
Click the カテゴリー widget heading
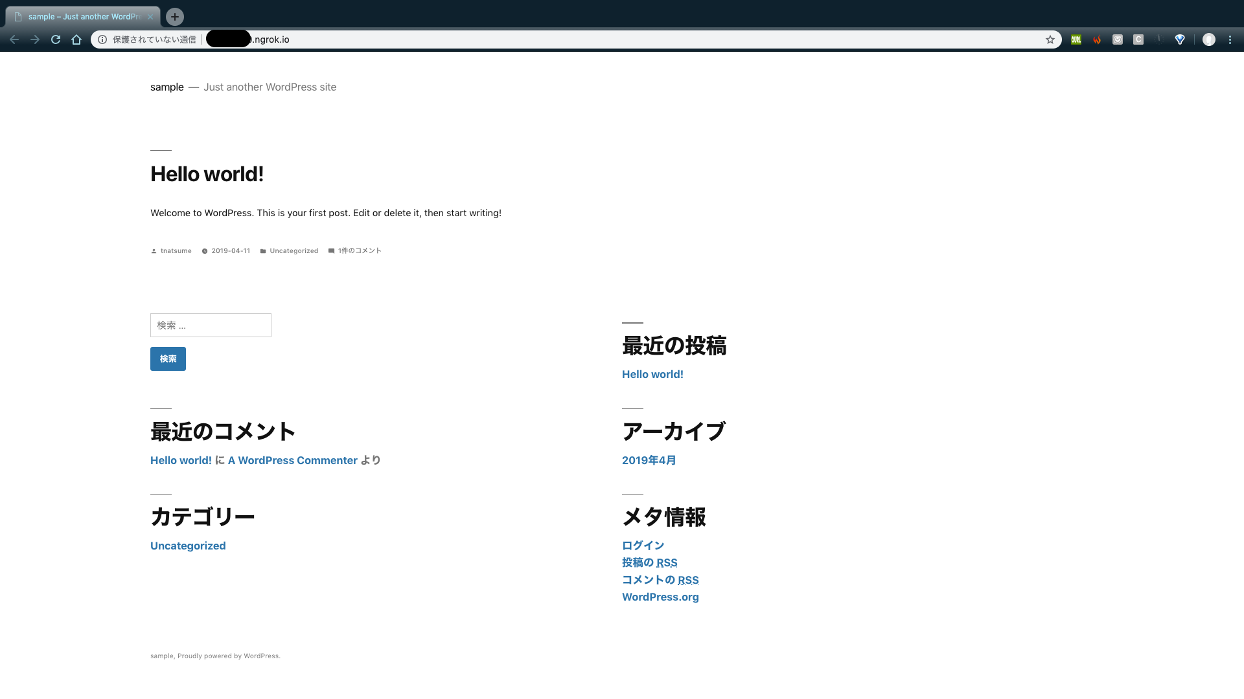tap(203, 517)
